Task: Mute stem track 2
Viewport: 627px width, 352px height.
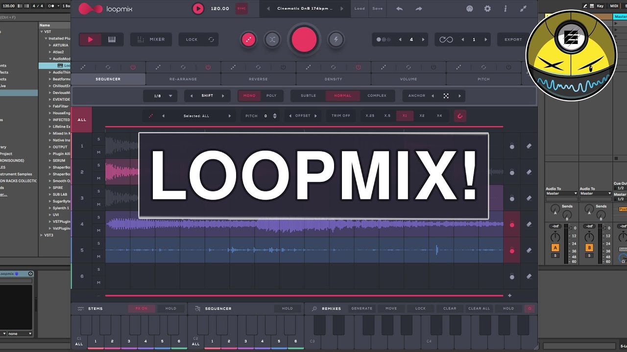Action: 98,178
